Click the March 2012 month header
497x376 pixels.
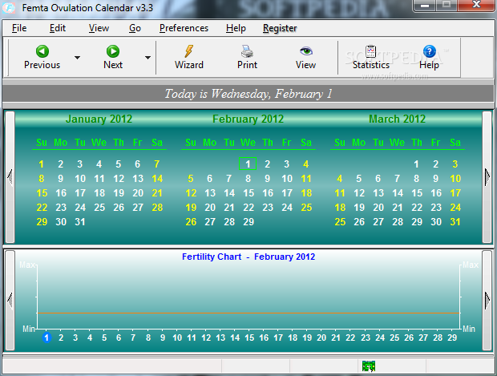pyautogui.click(x=397, y=119)
